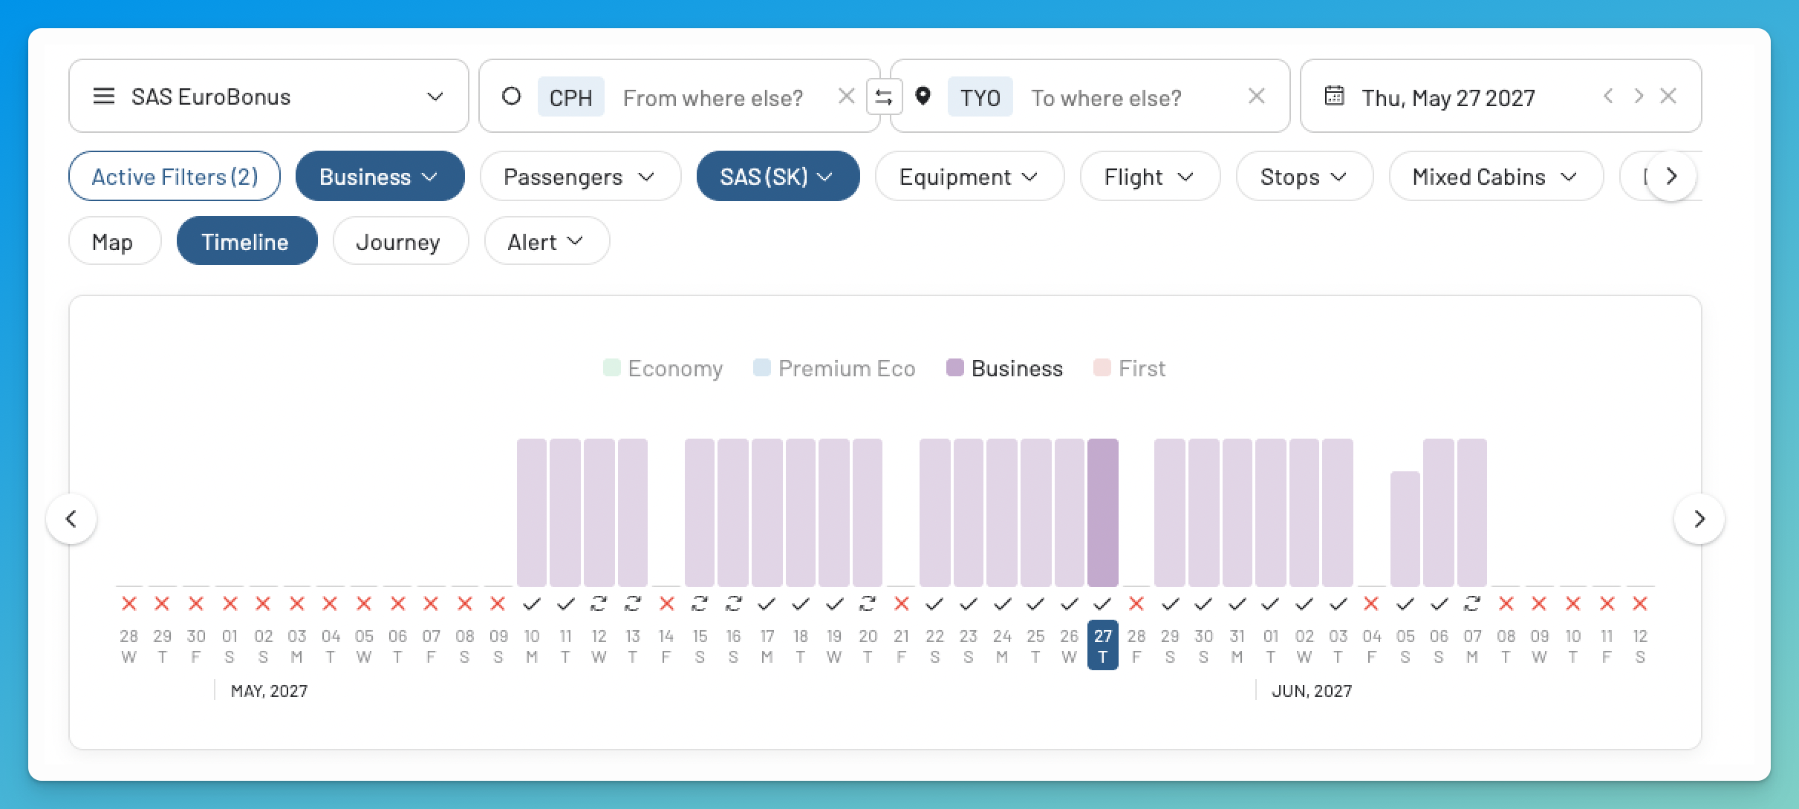Clear the origin airports field
Screen dimensions: 1799x809
(846, 96)
